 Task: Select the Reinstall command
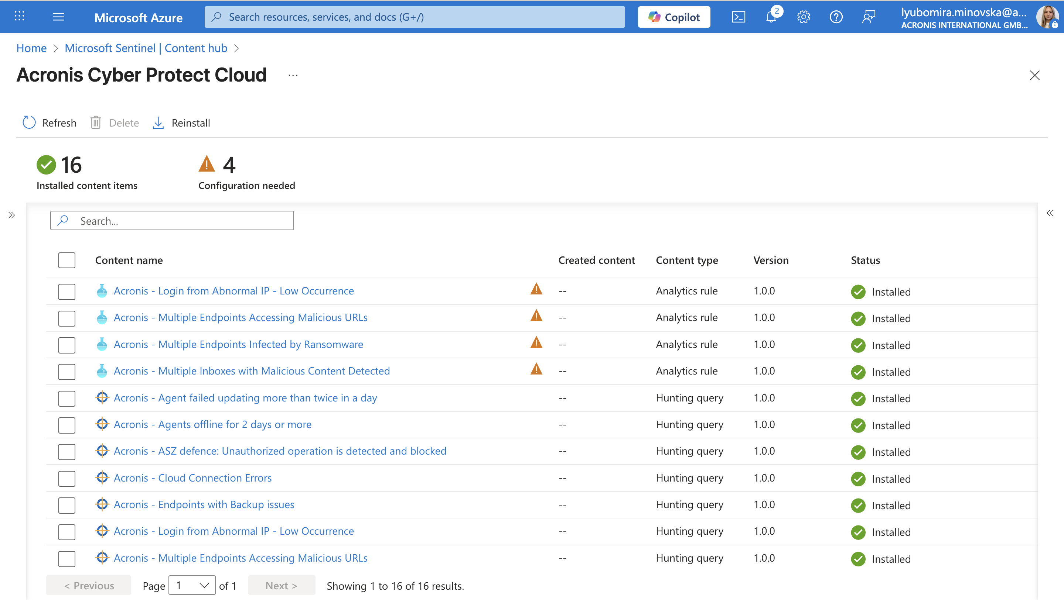point(181,123)
